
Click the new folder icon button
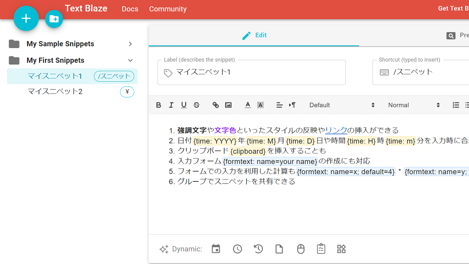pyautogui.click(x=54, y=19)
